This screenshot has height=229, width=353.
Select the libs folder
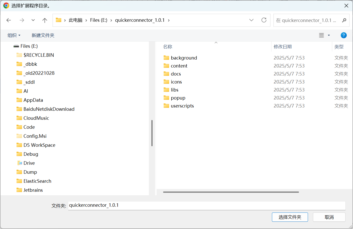click(x=175, y=90)
